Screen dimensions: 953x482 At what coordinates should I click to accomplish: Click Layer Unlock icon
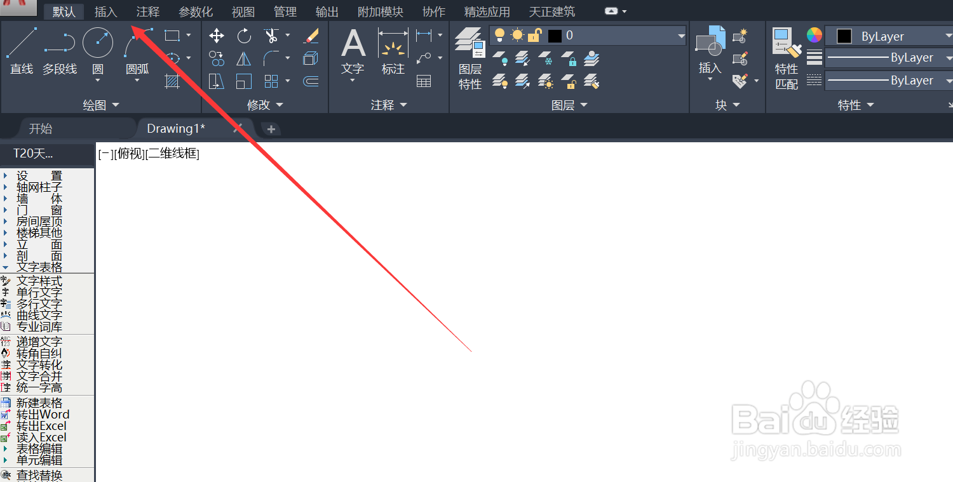point(569,81)
